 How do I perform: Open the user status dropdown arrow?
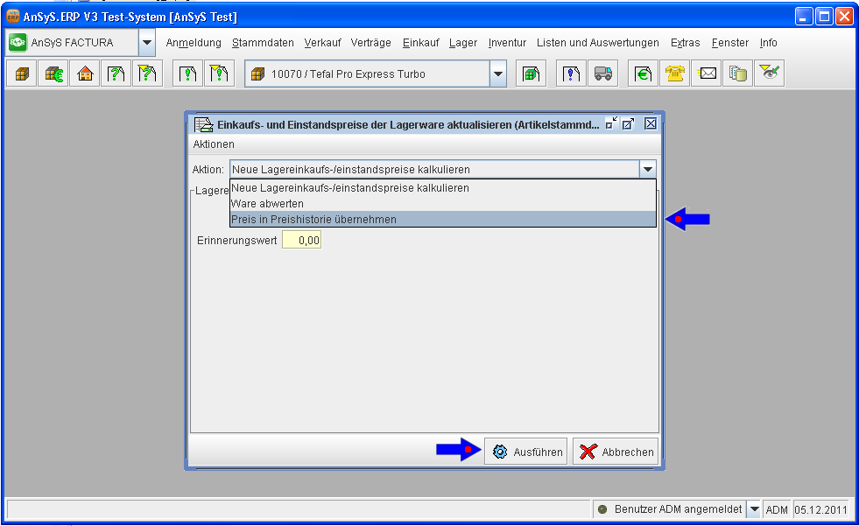[x=754, y=509]
